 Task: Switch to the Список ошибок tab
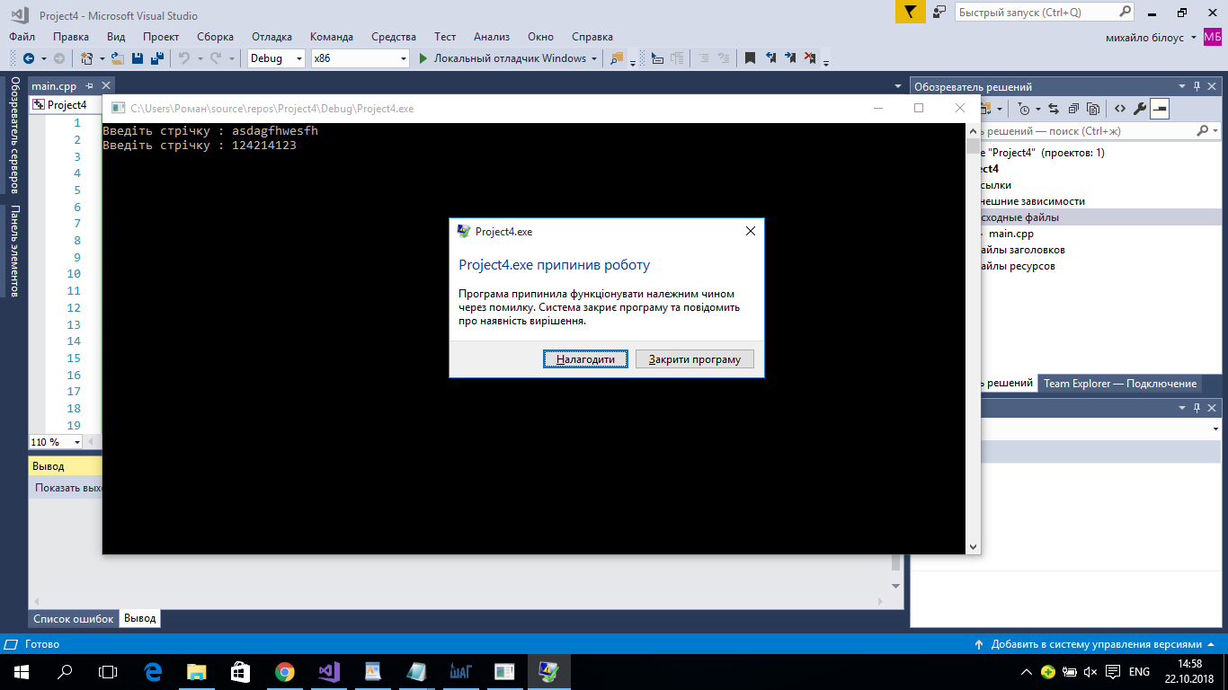[74, 619]
